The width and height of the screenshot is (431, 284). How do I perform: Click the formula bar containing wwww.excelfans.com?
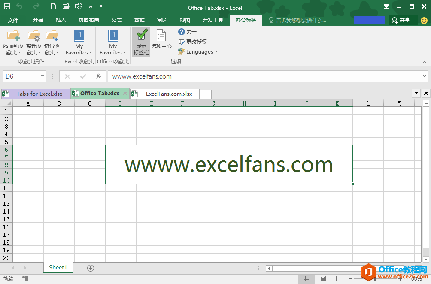click(265, 76)
